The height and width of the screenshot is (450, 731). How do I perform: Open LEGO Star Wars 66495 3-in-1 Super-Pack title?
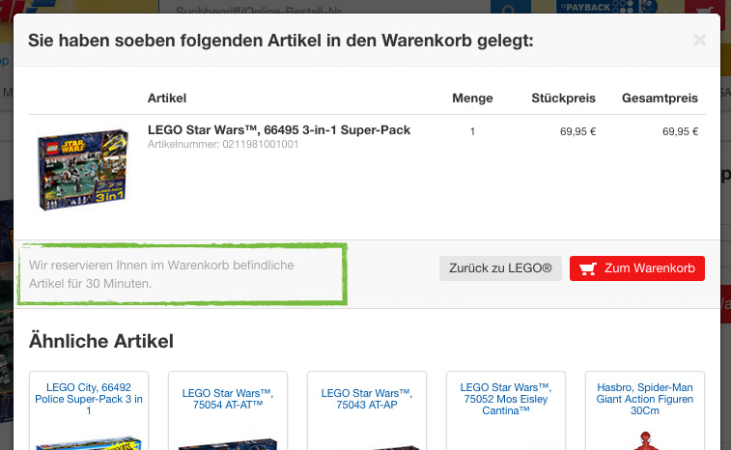[x=279, y=129]
